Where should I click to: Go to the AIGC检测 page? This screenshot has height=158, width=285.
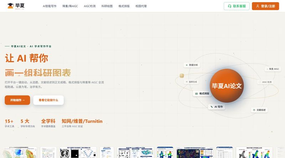click(90, 6)
